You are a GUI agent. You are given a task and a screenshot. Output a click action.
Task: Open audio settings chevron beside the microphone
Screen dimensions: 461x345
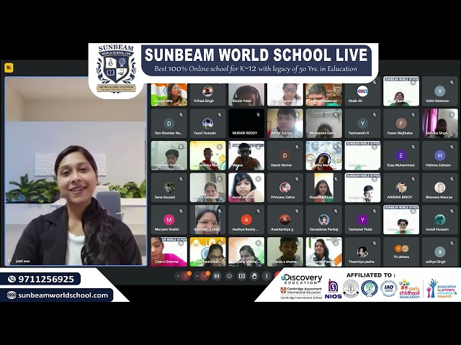pyautogui.click(x=178, y=276)
